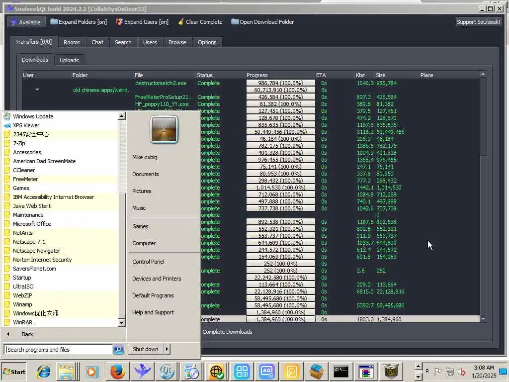This screenshot has width=509, height=382.
Task: Click the blue bird Soulseek taskbar icon
Action: [142, 371]
